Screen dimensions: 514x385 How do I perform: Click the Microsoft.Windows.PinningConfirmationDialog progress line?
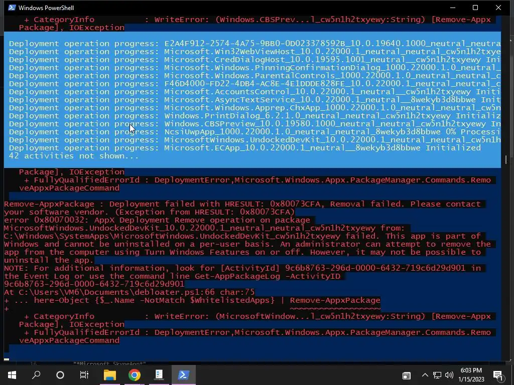click(x=254, y=68)
